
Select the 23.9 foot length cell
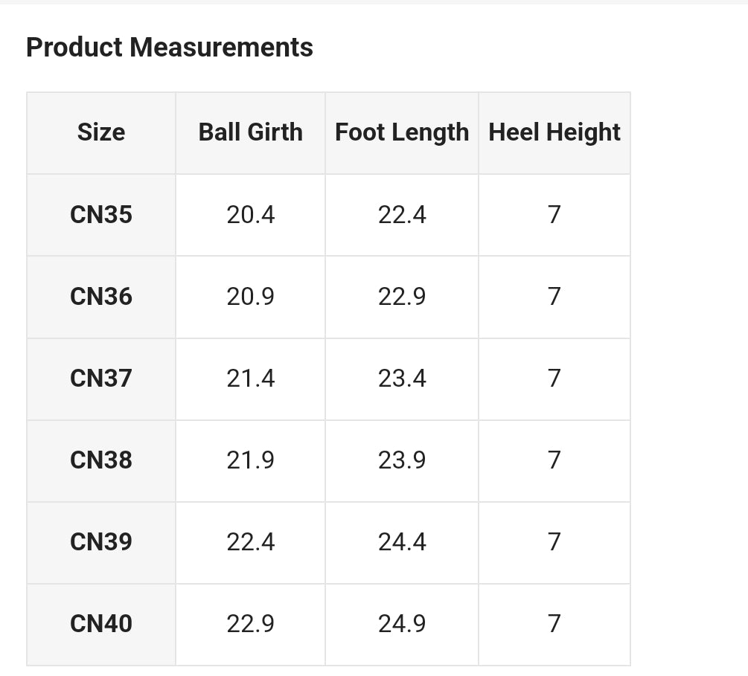coord(402,460)
